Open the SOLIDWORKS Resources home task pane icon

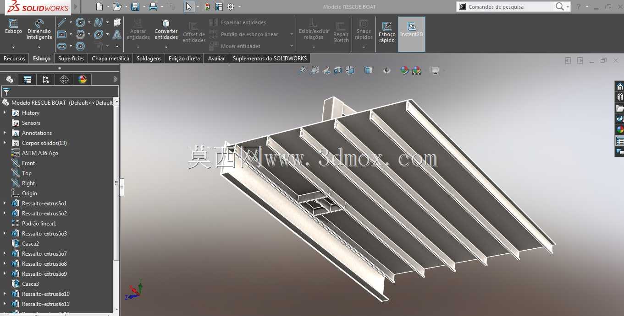620,86
